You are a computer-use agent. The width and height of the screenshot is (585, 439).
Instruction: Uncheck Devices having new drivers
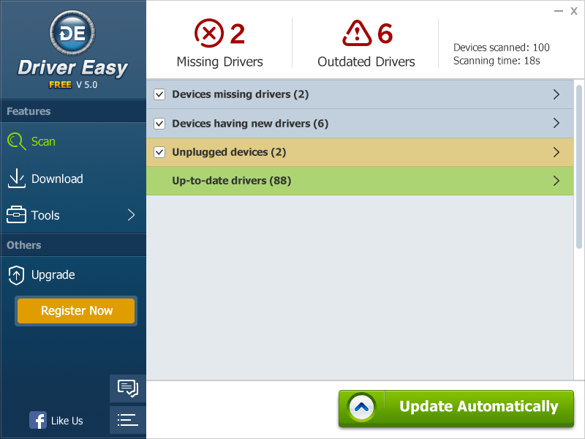(x=159, y=123)
